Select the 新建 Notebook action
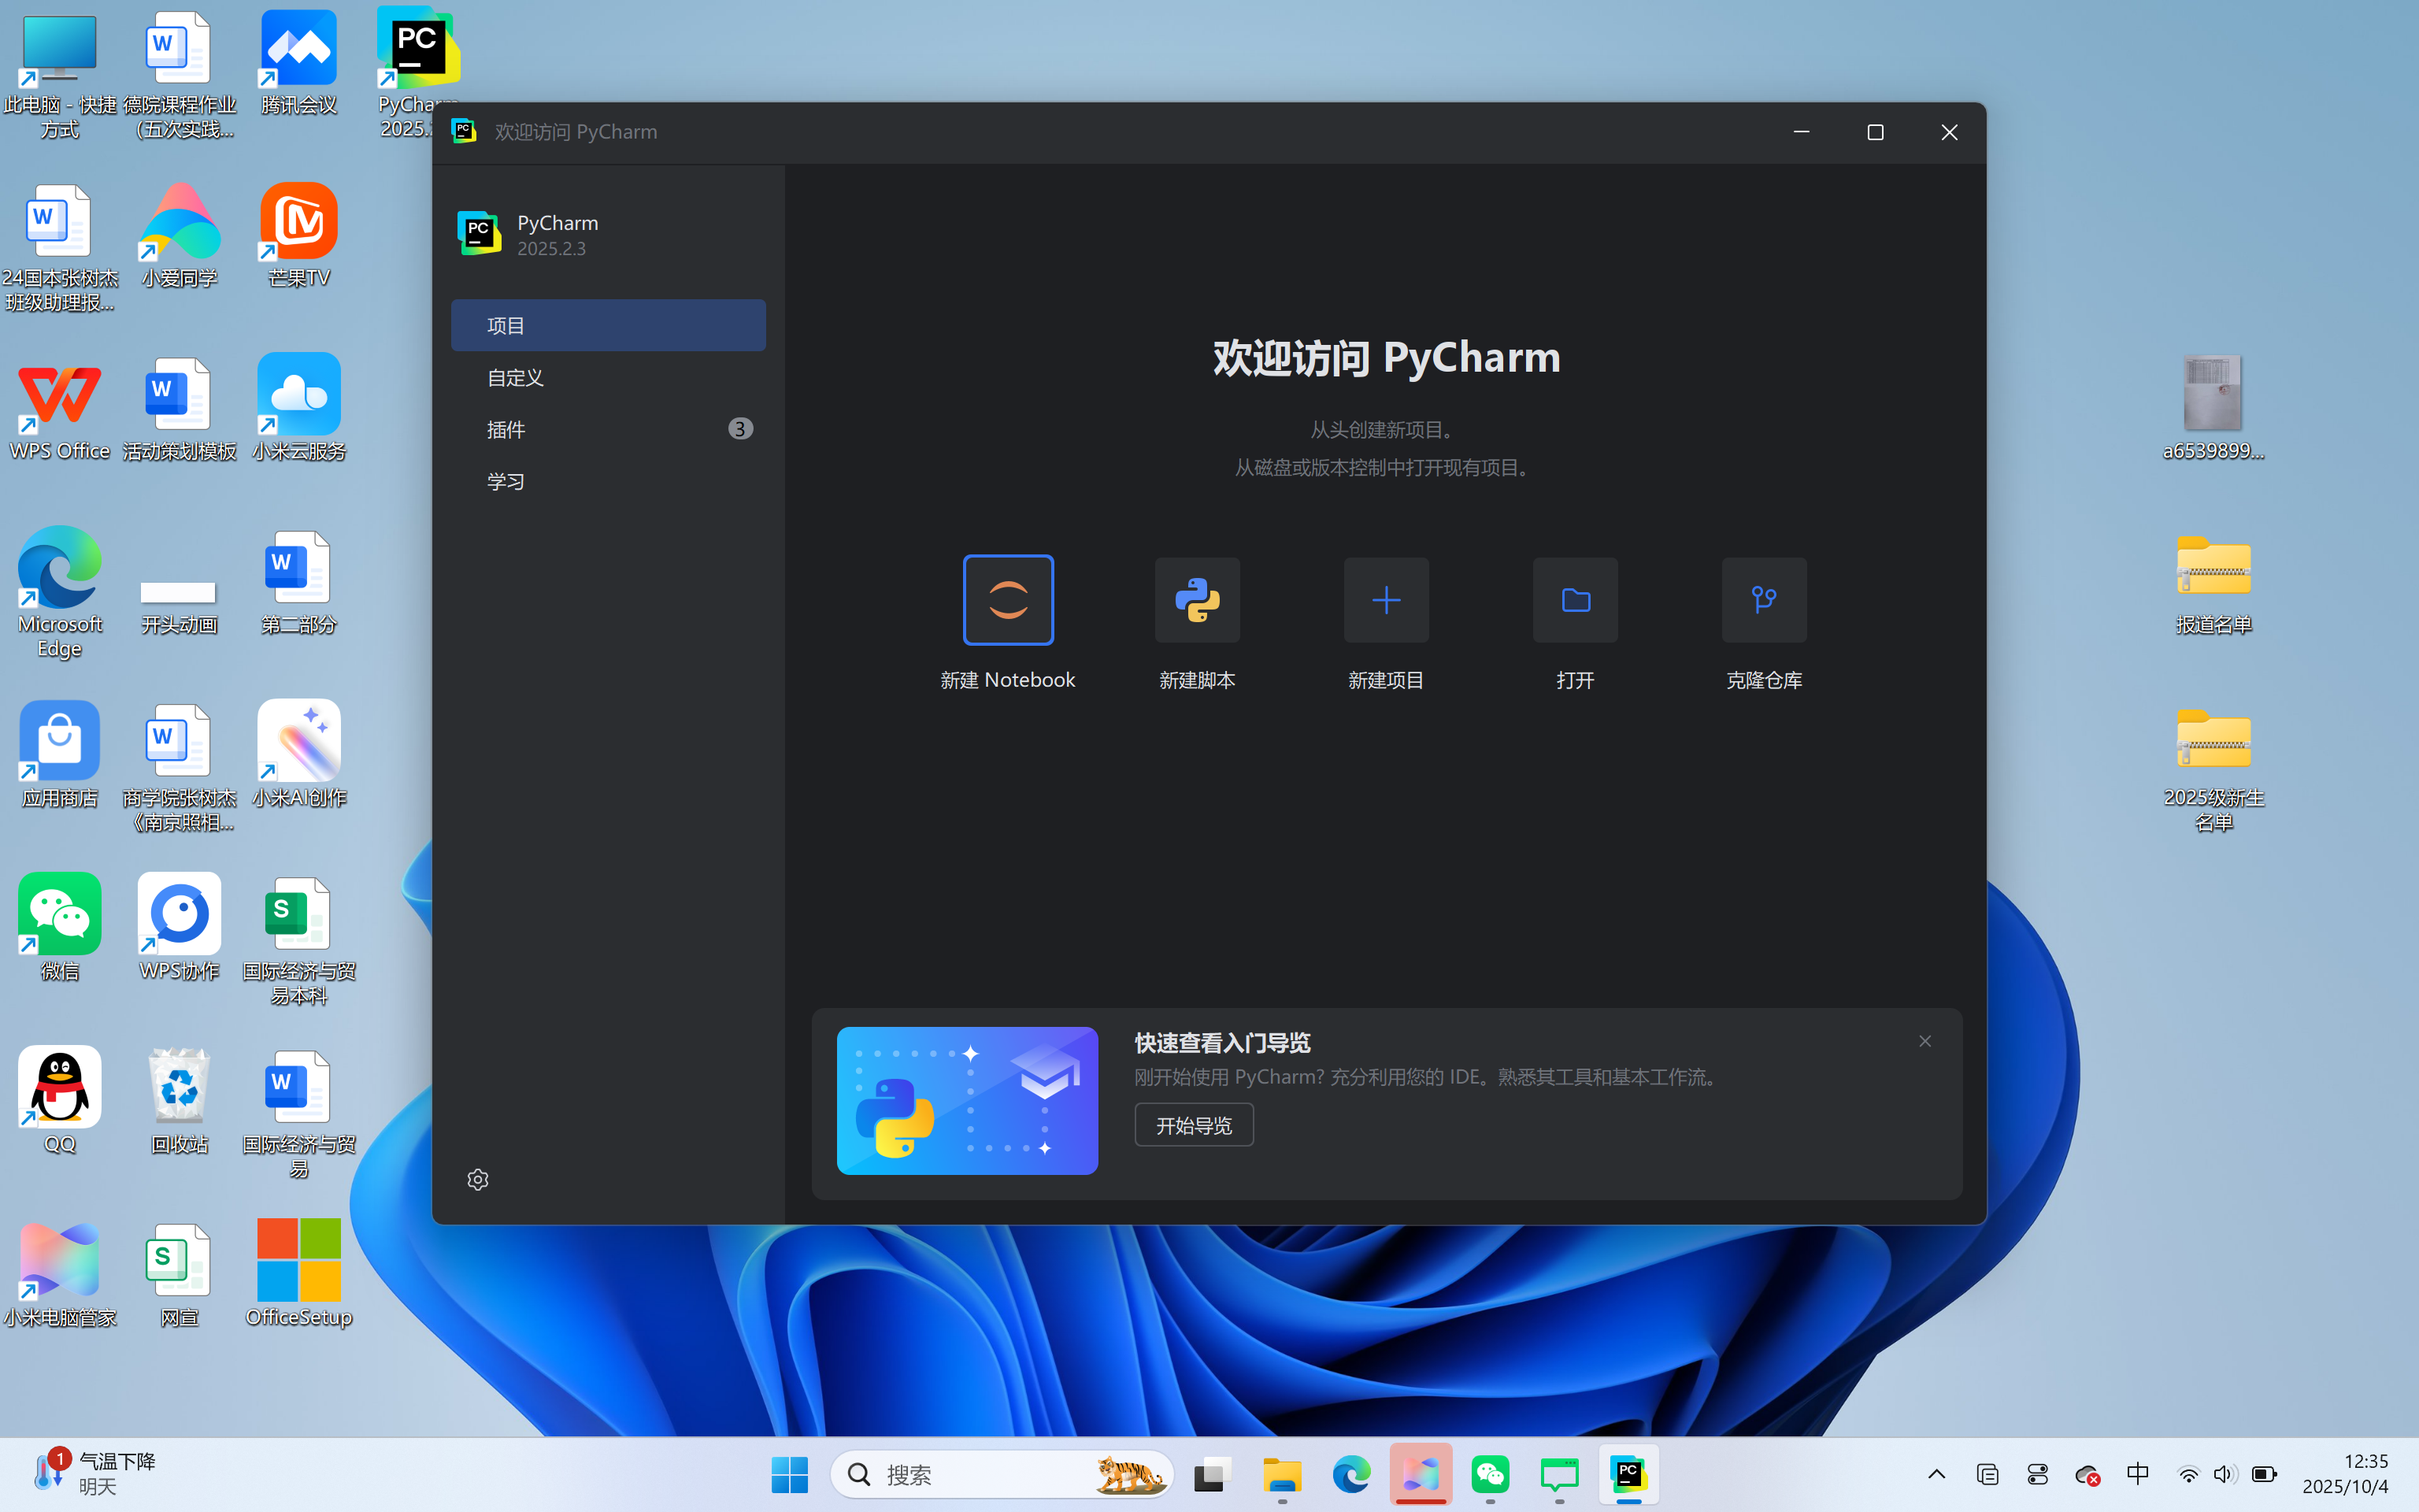The width and height of the screenshot is (2419, 1512). pos(1006,600)
